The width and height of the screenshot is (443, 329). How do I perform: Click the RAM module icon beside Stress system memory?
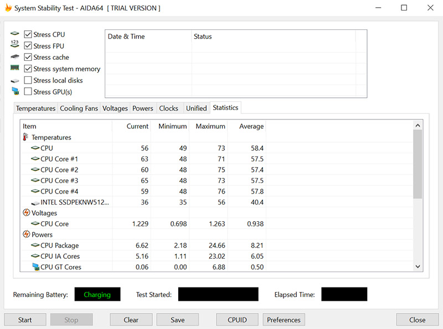(x=15, y=67)
